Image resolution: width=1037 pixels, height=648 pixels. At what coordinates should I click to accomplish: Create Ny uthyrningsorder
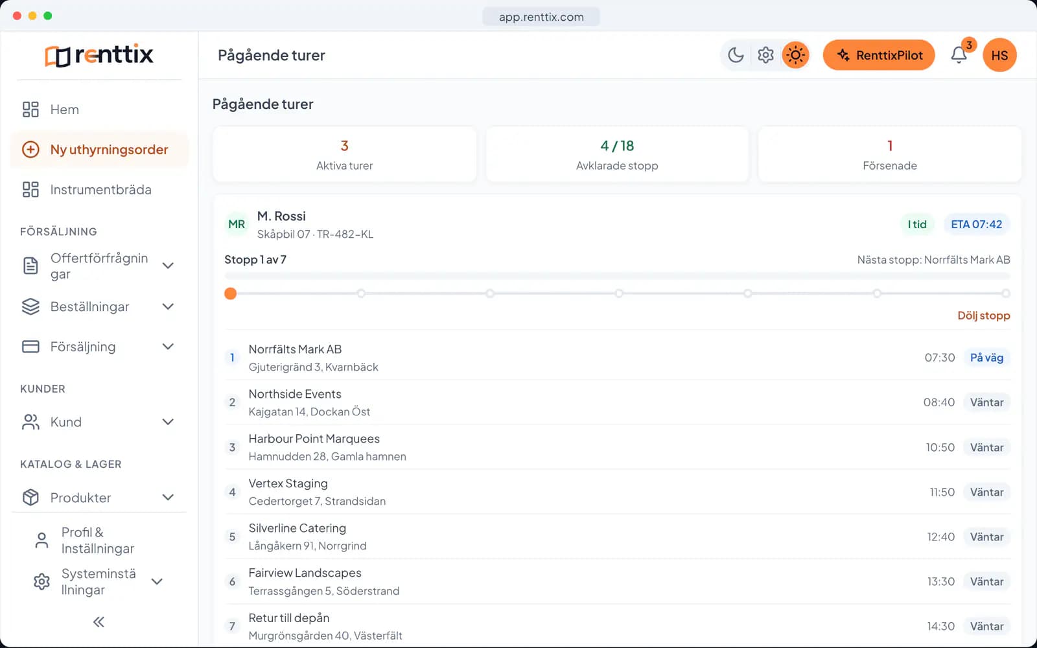(x=99, y=150)
